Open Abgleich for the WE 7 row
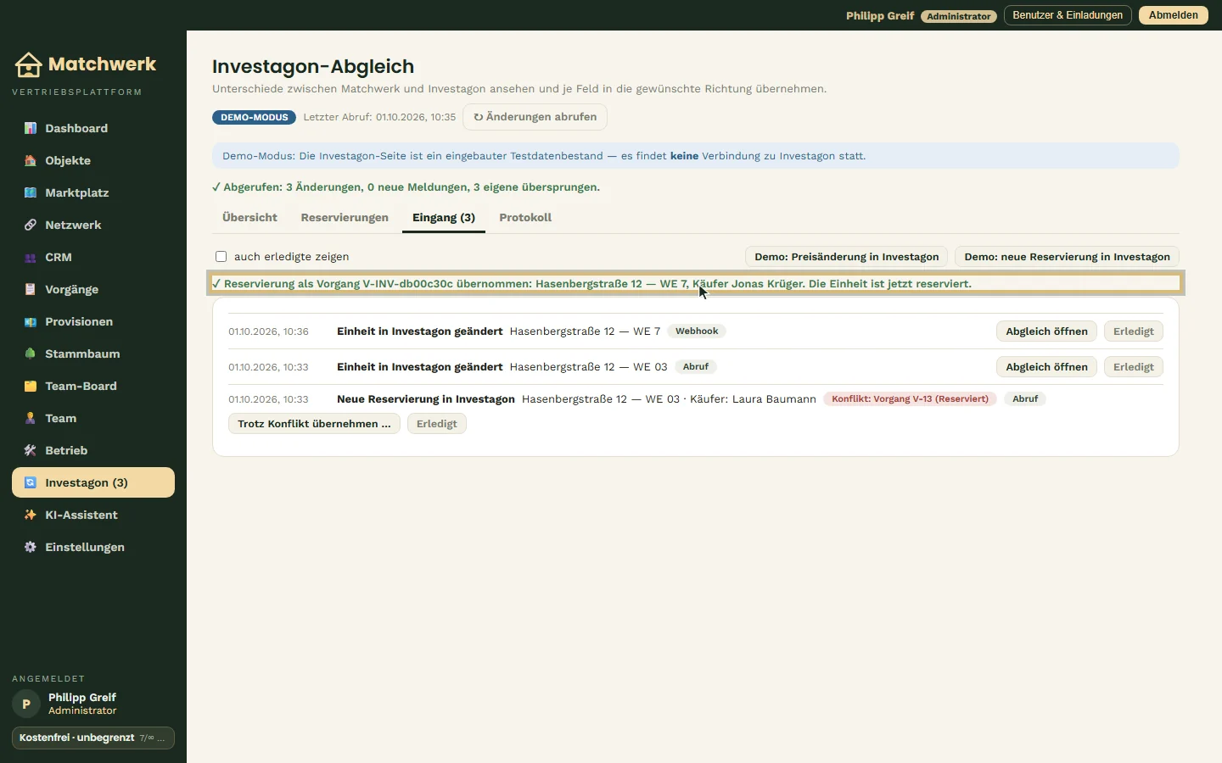 (x=1046, y=331)
